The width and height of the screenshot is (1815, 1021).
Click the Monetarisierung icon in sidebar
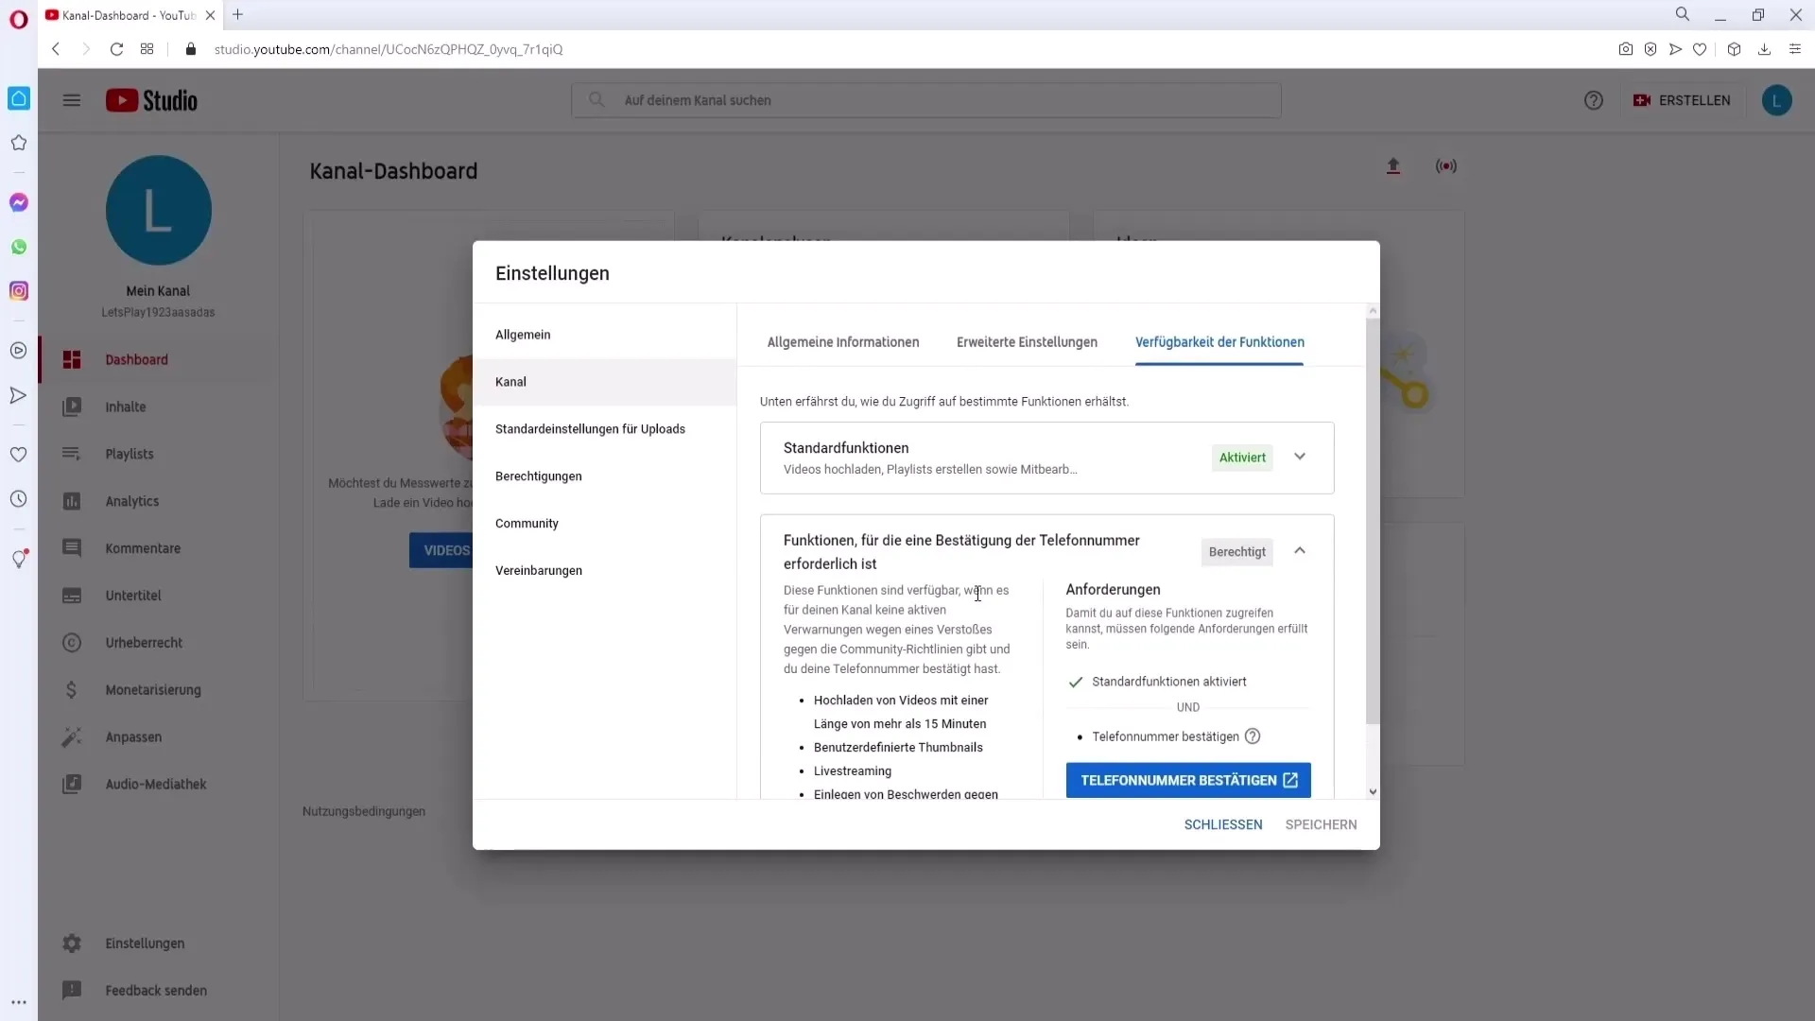[x=71, y=689]
